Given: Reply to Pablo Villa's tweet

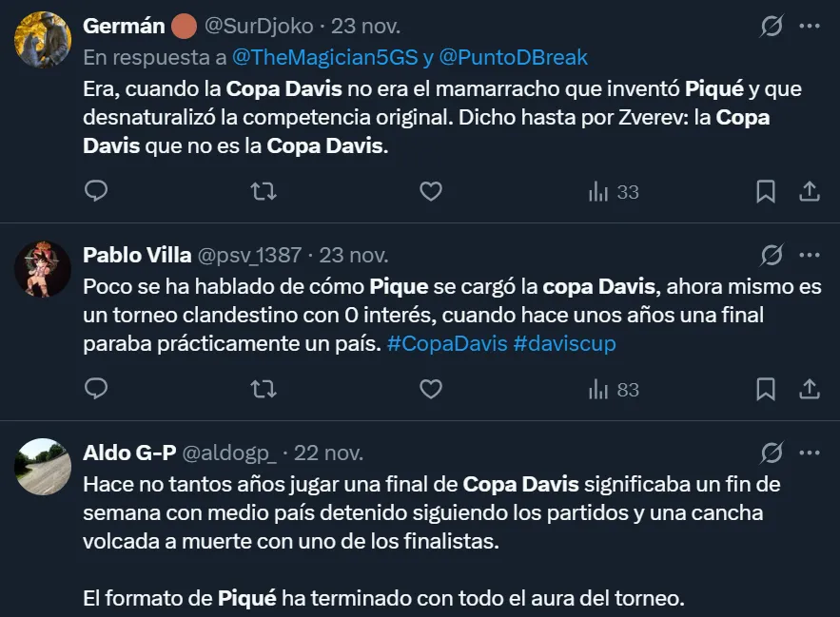Looking at the screenshot, I should point(96,390).
